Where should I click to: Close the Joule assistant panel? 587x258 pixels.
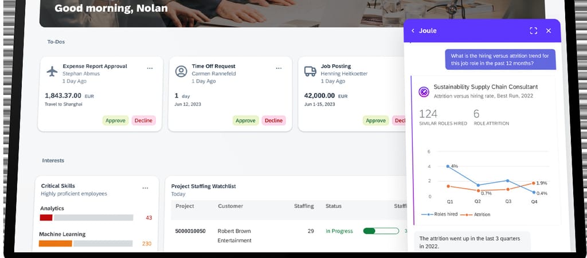549,31
